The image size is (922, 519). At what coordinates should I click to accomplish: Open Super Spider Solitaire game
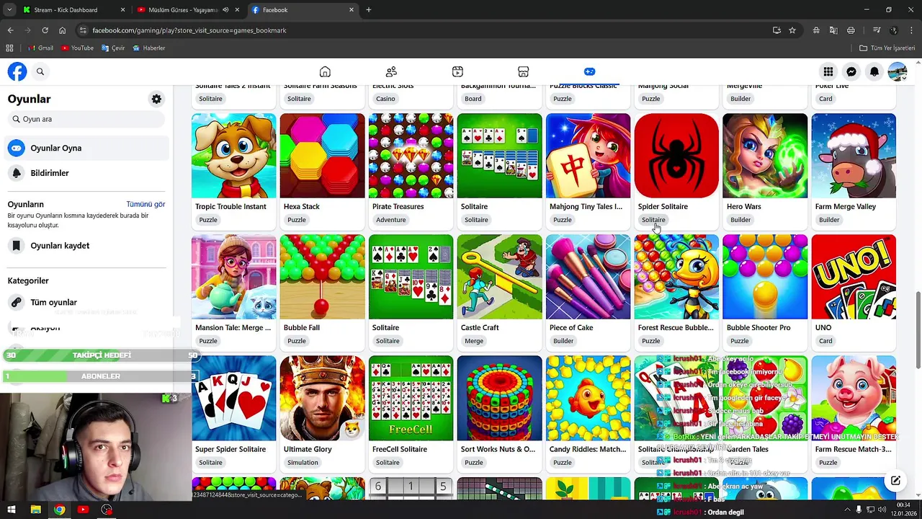pos(233,398)
